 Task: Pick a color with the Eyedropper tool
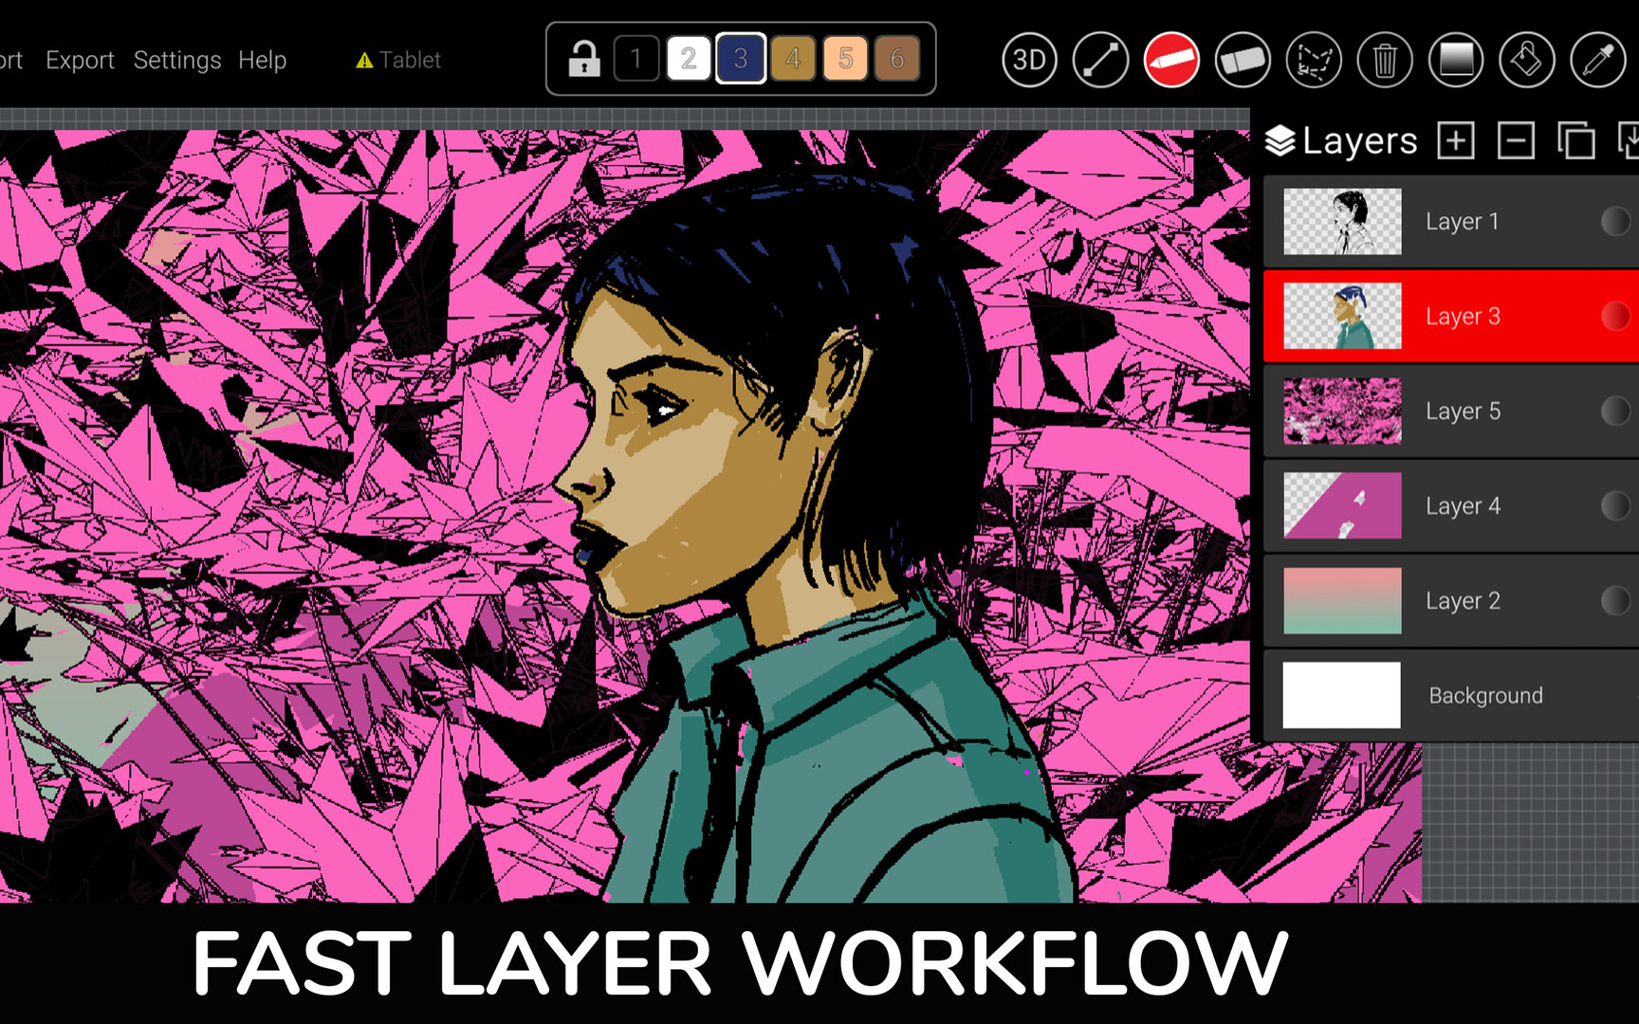tap(1596, 60)
